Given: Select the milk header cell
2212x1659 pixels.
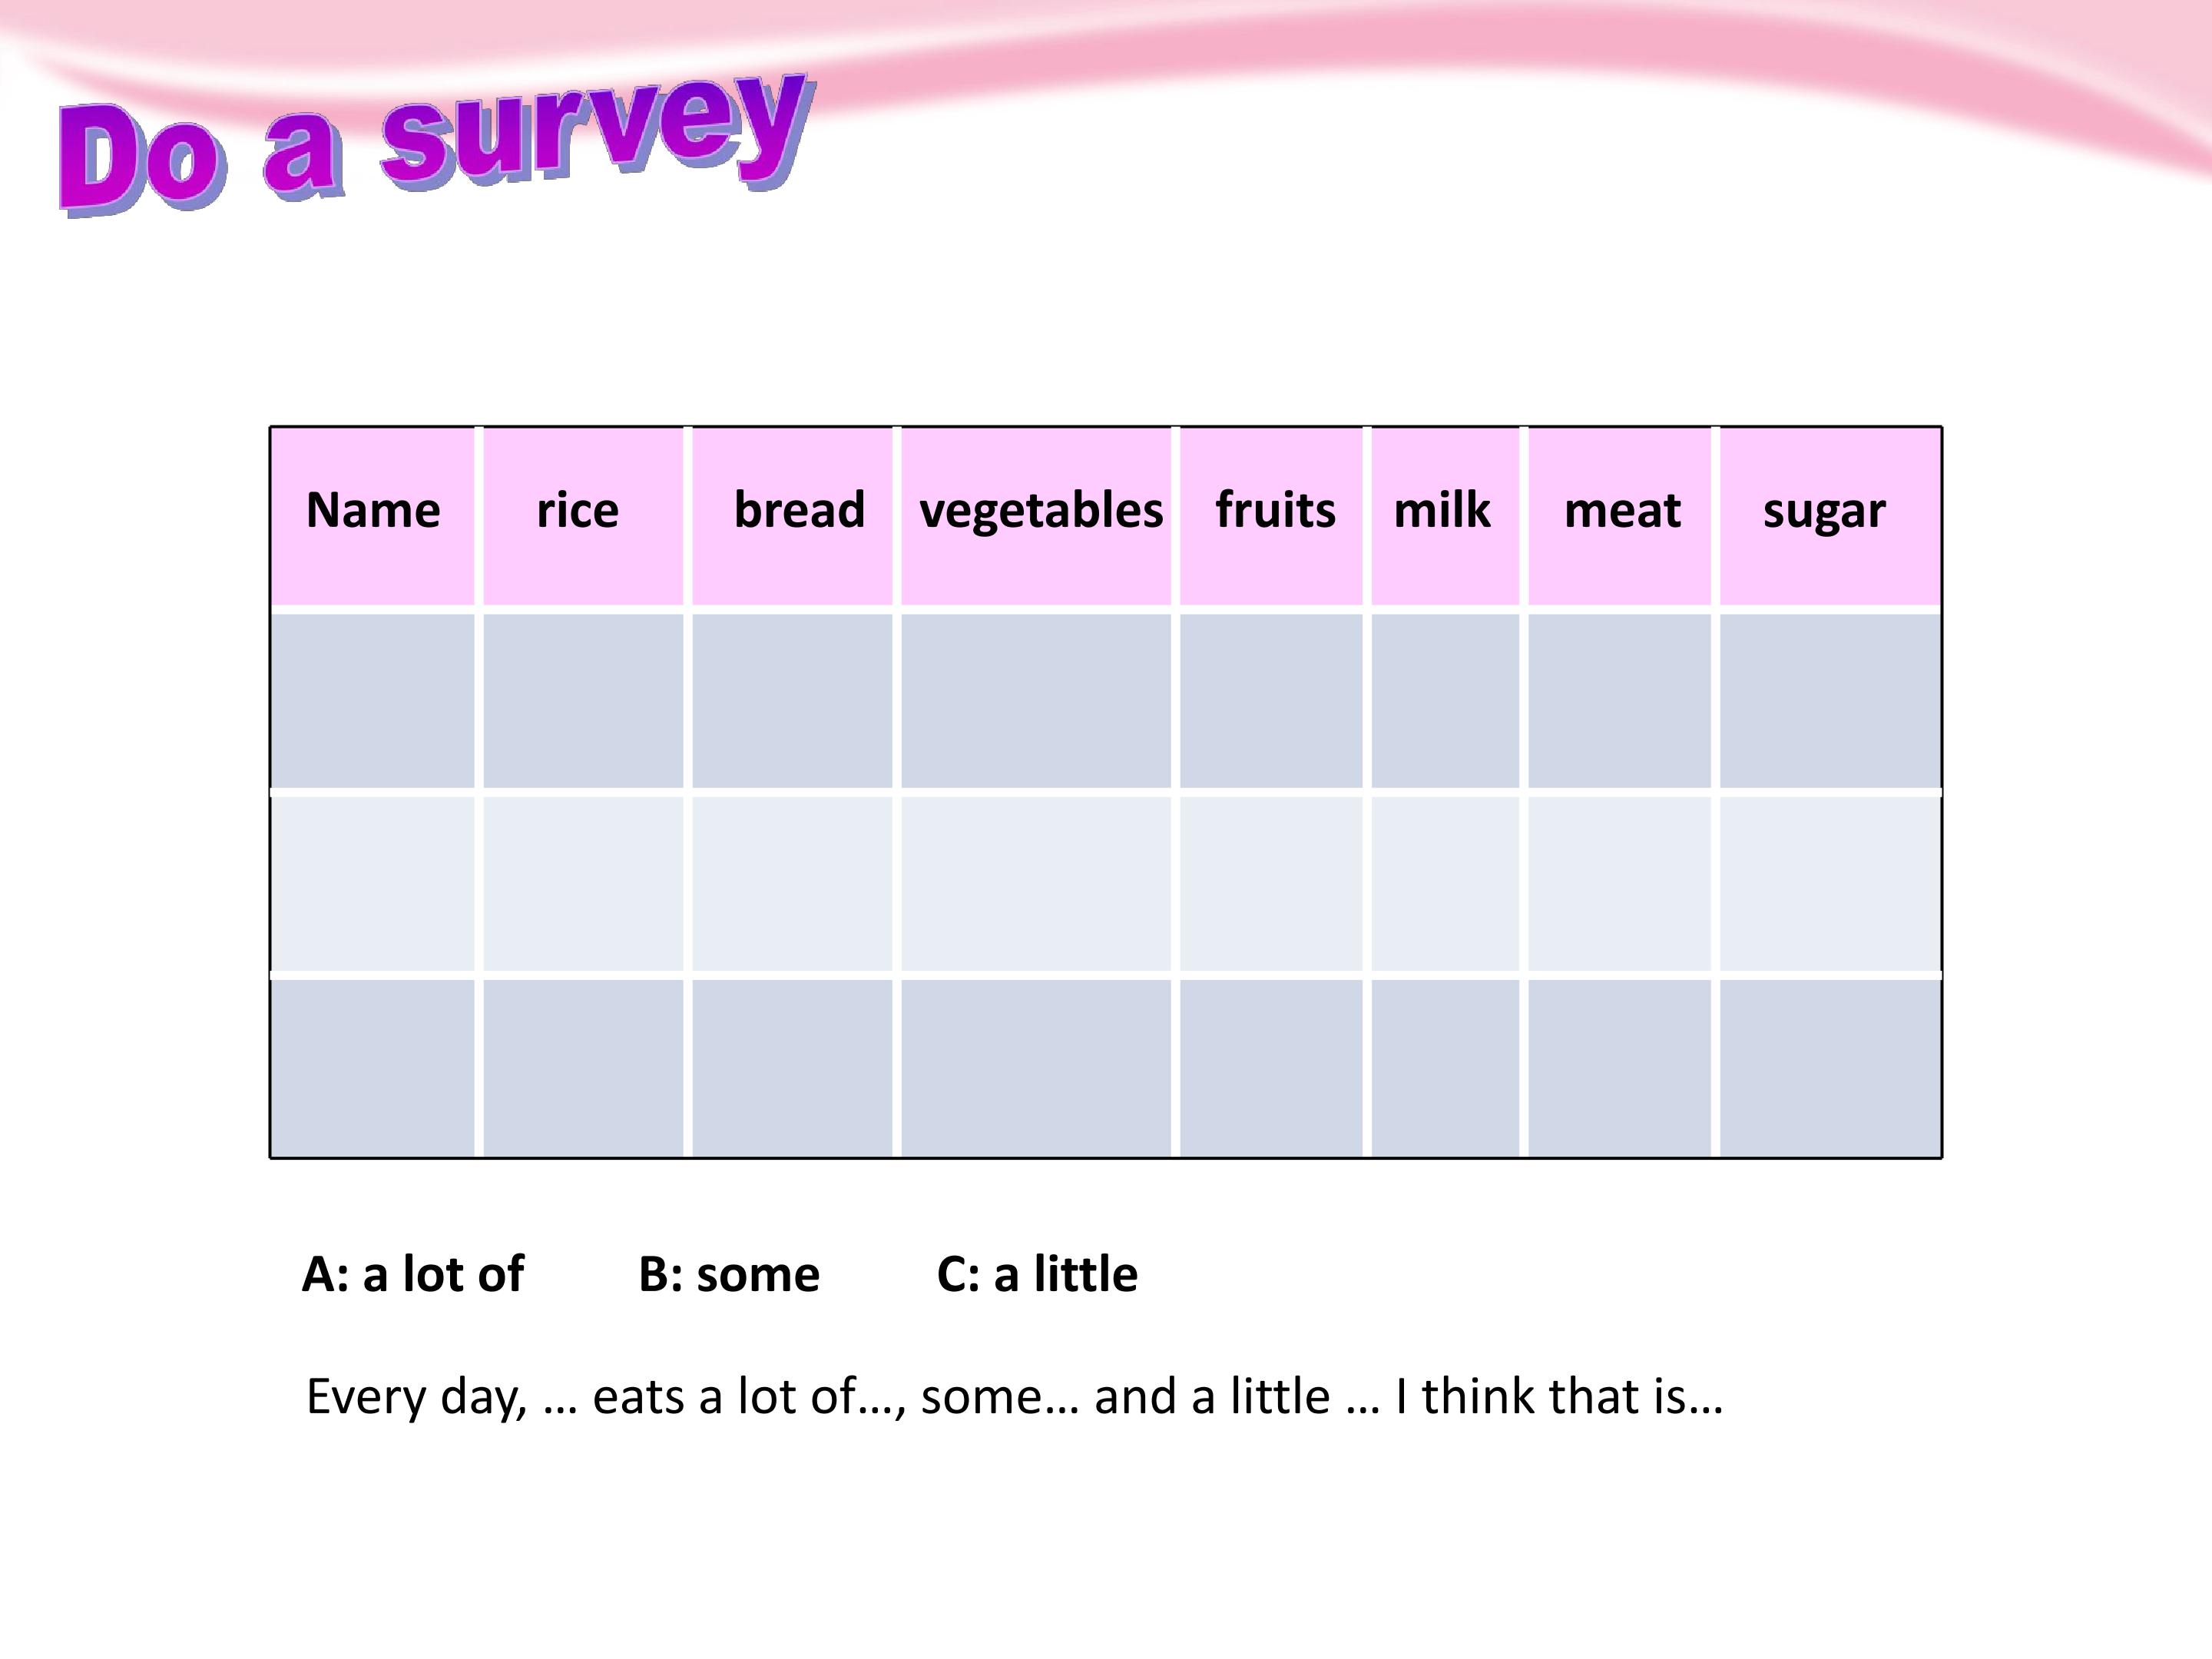Looking at the screenshot, I should (x=1445, y=516).
